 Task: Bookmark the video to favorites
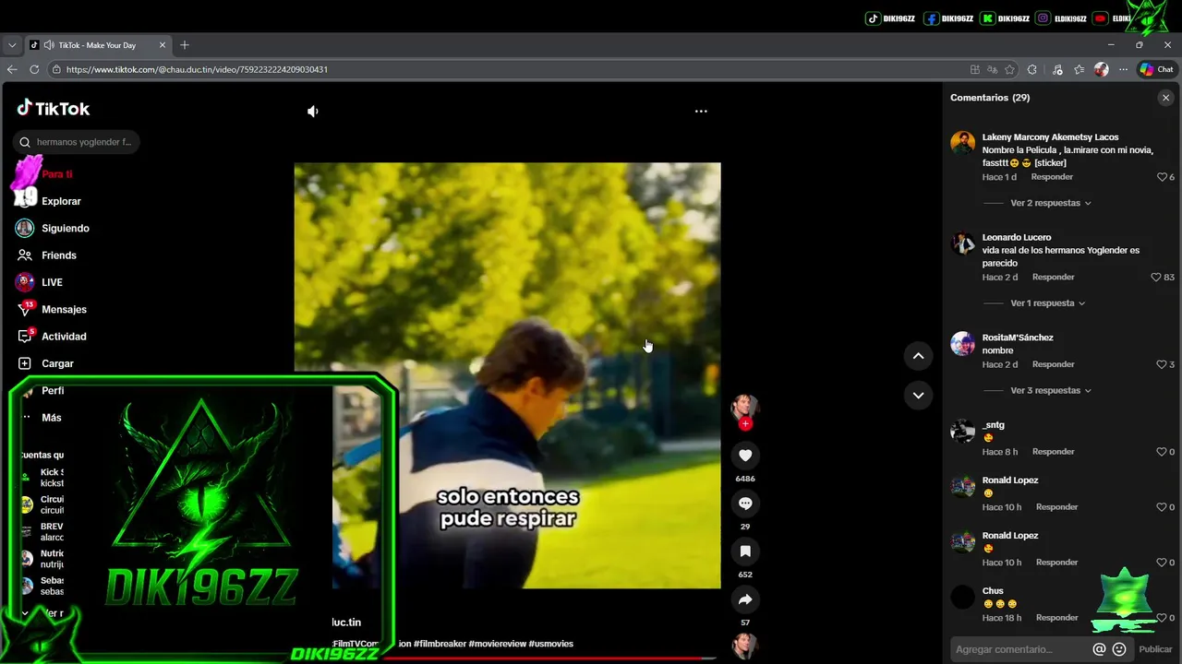[x=745, y=551]
